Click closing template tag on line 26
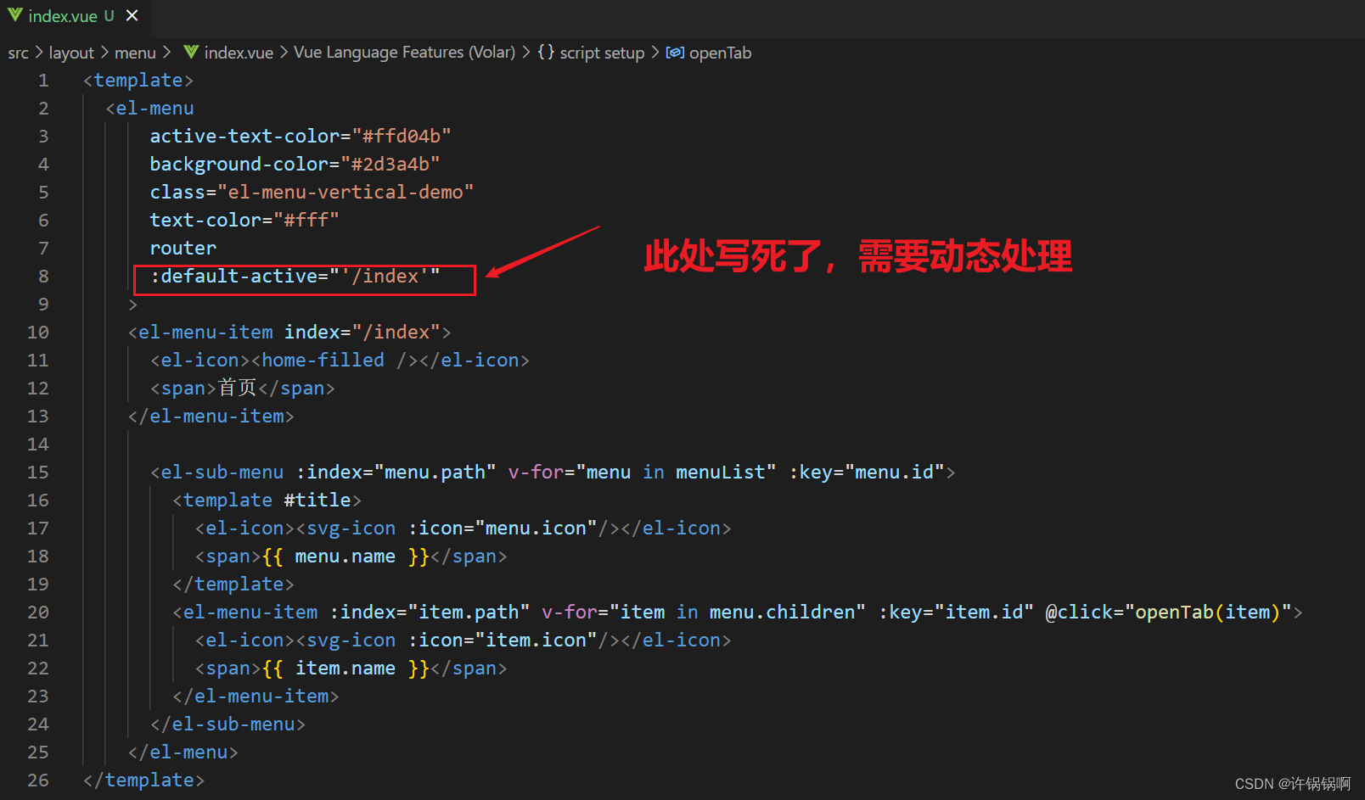Image resolution: width=1365 pixels, height=800 pixels. click(144, 780)
